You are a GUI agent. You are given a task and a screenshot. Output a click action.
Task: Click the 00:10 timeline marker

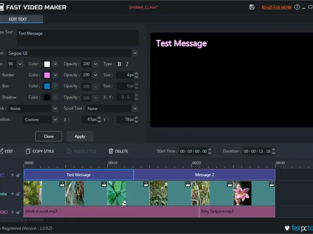click(113, 163)
